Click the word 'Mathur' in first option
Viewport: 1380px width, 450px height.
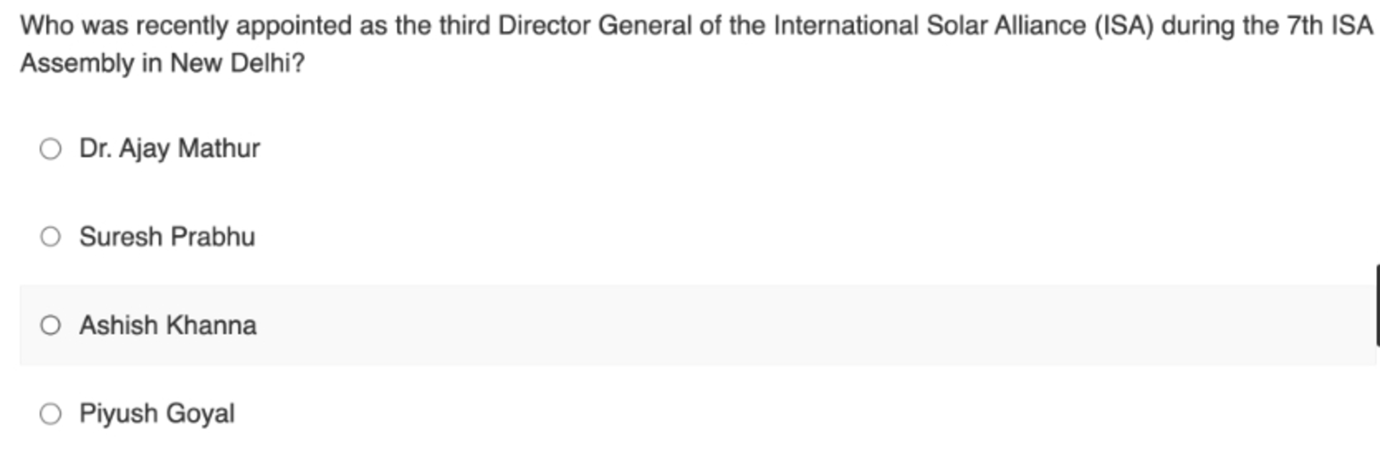pyautogui.click(x=219, y=148)
